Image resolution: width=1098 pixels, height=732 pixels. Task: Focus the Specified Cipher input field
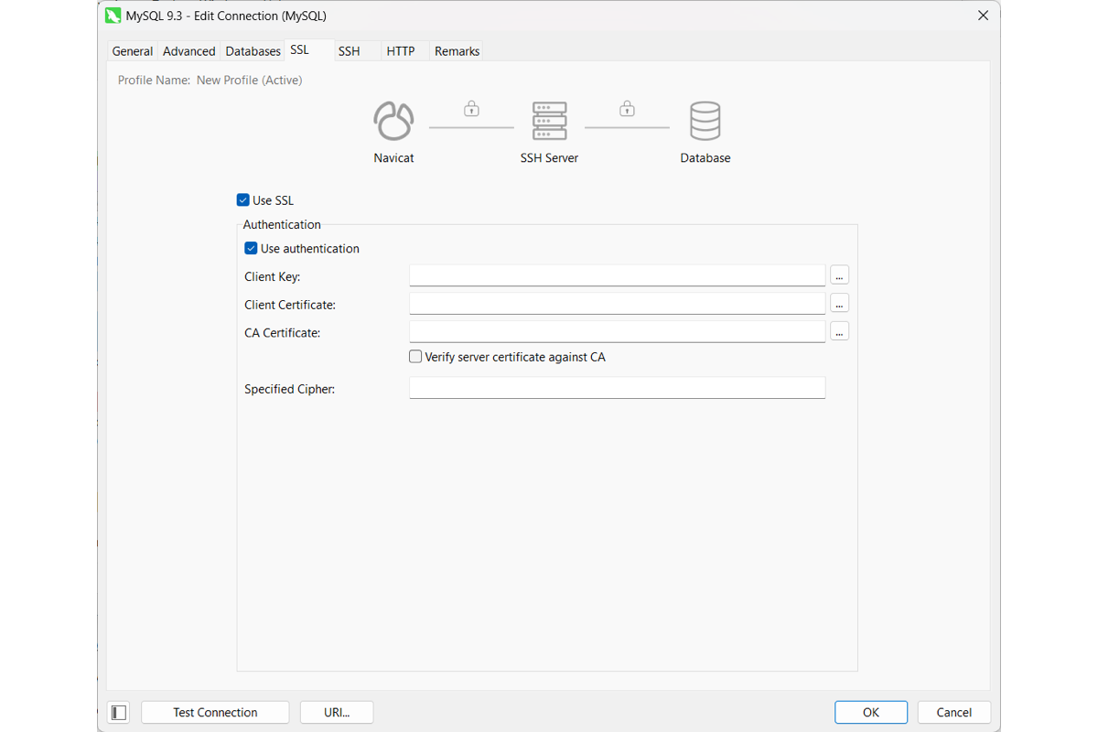click(x=618, y=388)
